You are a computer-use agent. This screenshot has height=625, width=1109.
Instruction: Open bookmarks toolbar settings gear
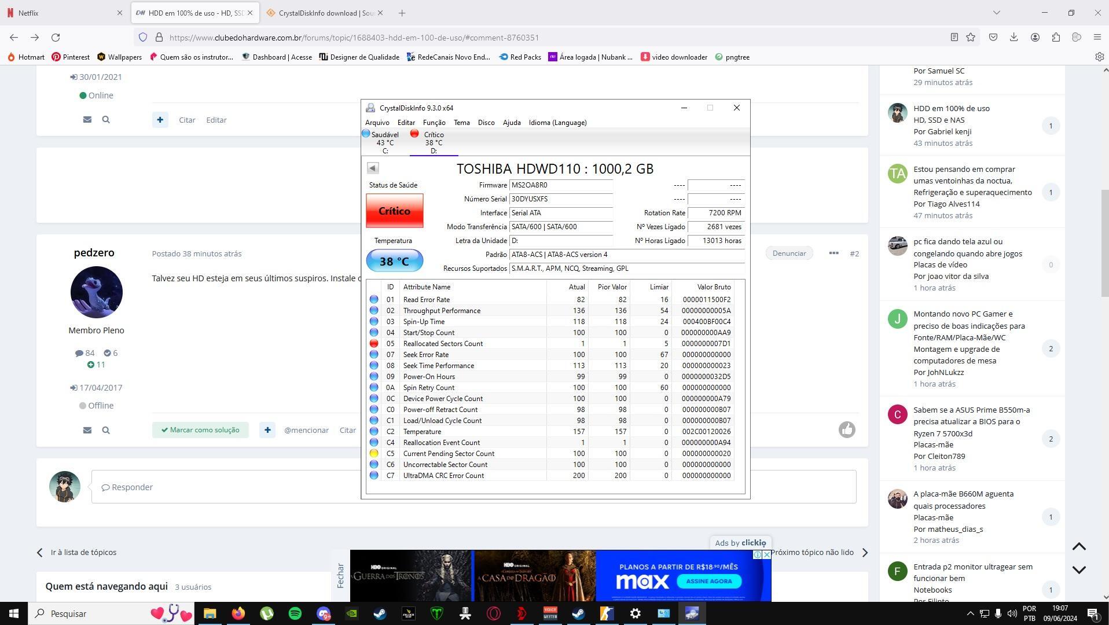coord(1099,57)
